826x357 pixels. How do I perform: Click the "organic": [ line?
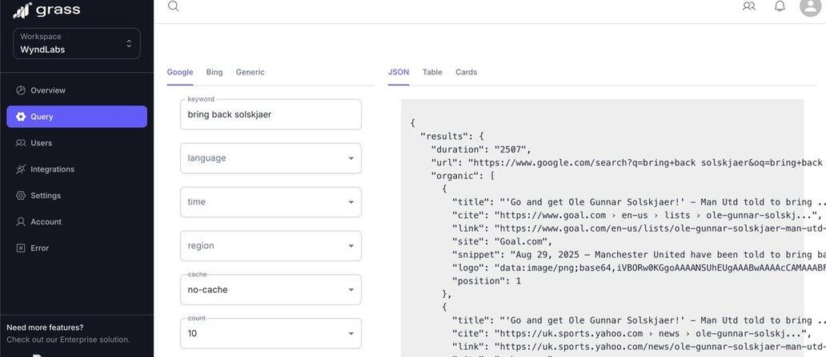463,176
